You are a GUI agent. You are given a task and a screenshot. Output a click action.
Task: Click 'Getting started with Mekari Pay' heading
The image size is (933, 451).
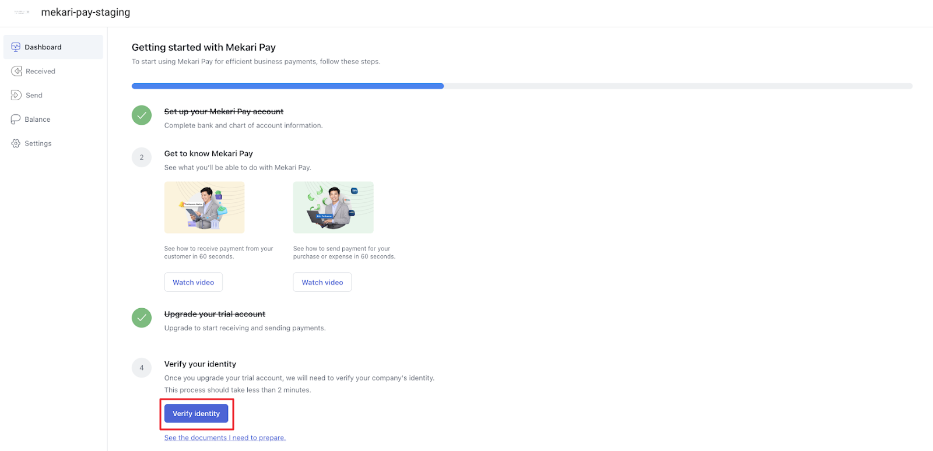(x=204, y=47)
